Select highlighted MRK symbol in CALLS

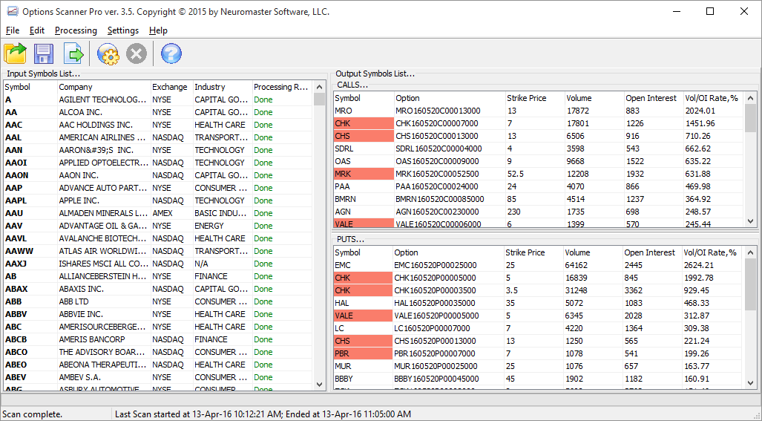click(x=364, y=174)
